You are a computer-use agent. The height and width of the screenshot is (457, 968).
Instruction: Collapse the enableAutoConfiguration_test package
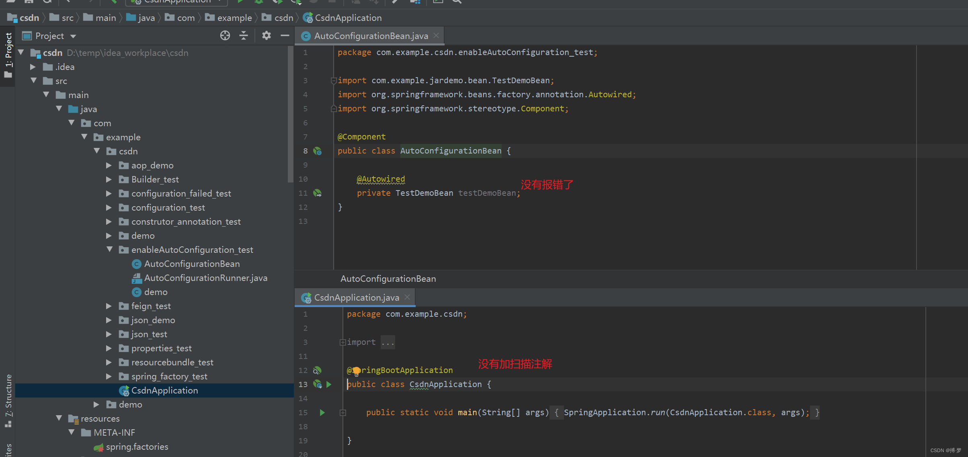109,250
